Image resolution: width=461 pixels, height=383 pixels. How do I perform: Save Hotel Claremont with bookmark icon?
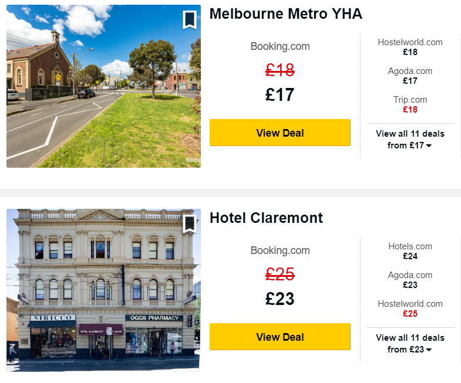coord(190,224)
